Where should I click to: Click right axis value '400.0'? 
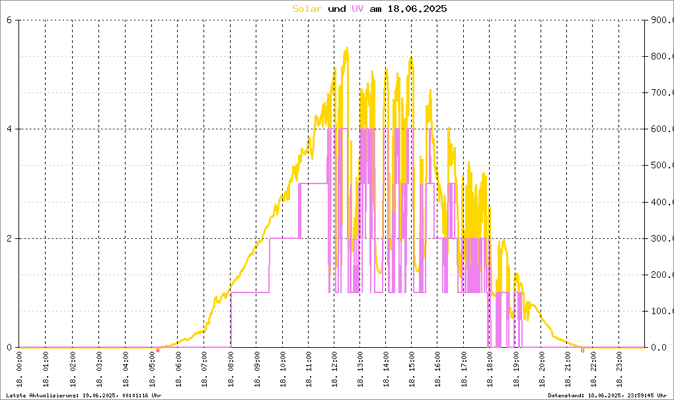pos(661,202)
